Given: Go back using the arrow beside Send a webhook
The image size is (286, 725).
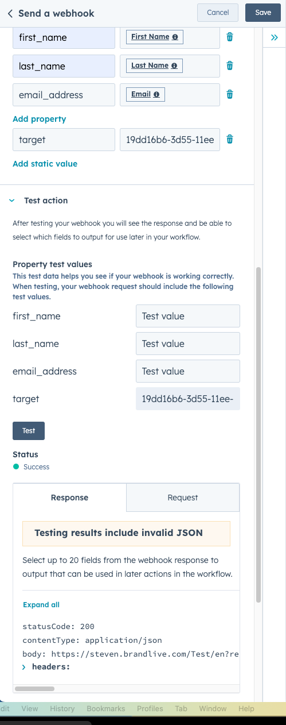Looking at the screenshot, I should tap(10, 13).
